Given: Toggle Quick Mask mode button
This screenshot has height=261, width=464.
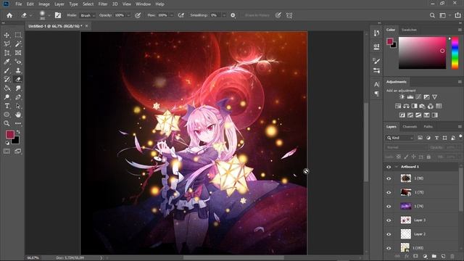Looking at the screenshot, I should [7, 152].
